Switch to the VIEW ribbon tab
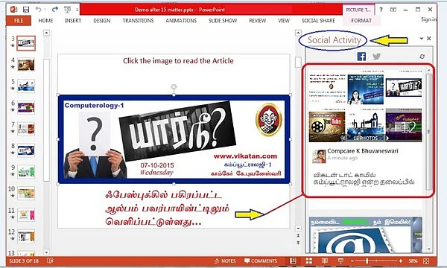The width and height of the screenshot is (447, 268). pos(284,21)
